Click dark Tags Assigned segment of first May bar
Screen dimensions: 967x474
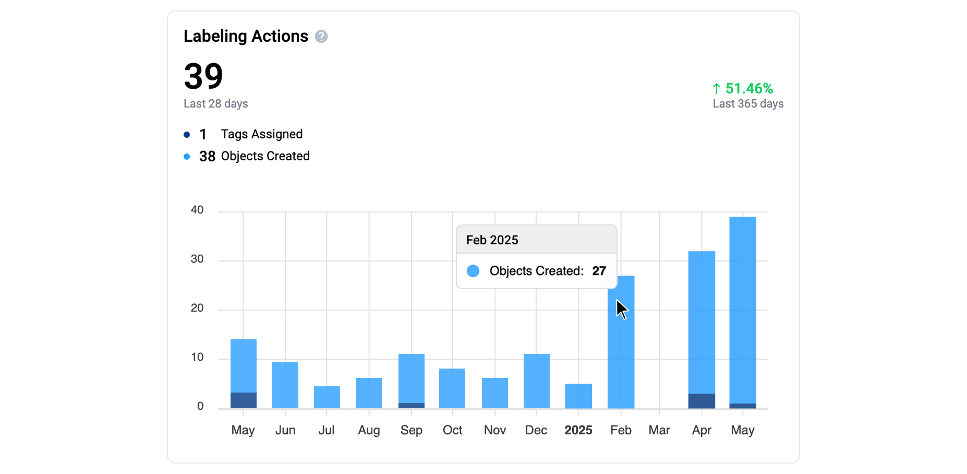point(244,400)
